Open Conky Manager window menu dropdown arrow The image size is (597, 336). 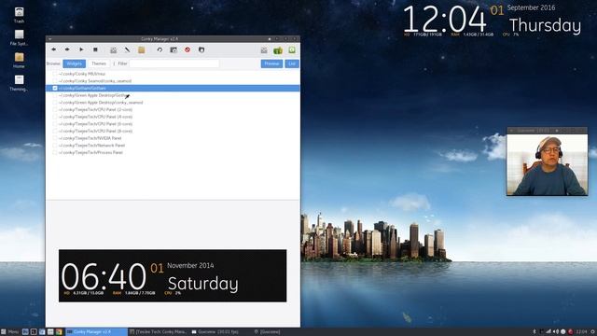pos(49,39)
